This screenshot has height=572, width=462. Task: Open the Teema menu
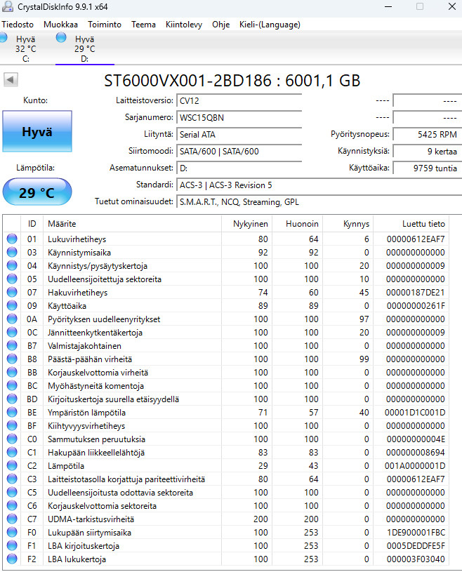coord(143,25)
